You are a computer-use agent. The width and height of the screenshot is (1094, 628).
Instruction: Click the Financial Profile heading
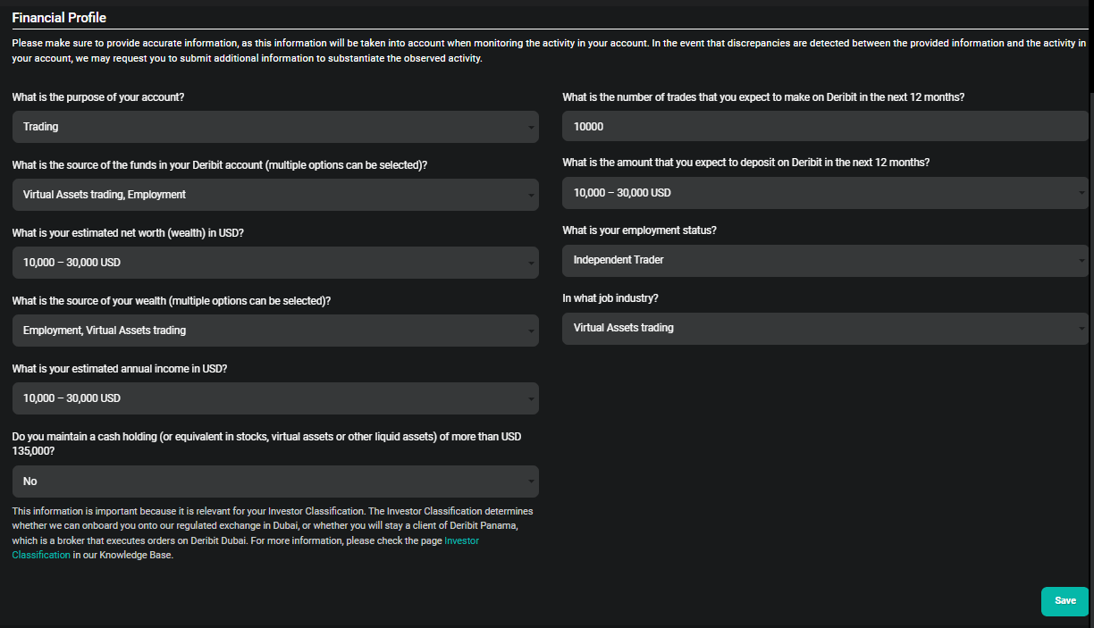[59, 17]
